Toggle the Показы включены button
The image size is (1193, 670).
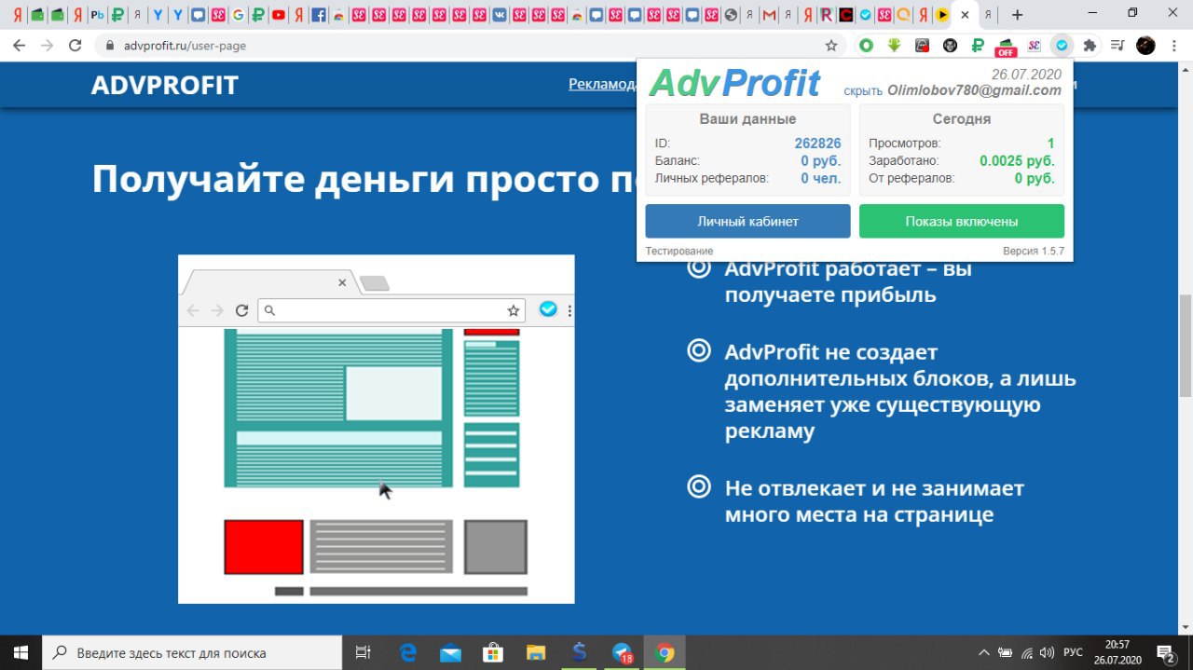pos(961,222)
